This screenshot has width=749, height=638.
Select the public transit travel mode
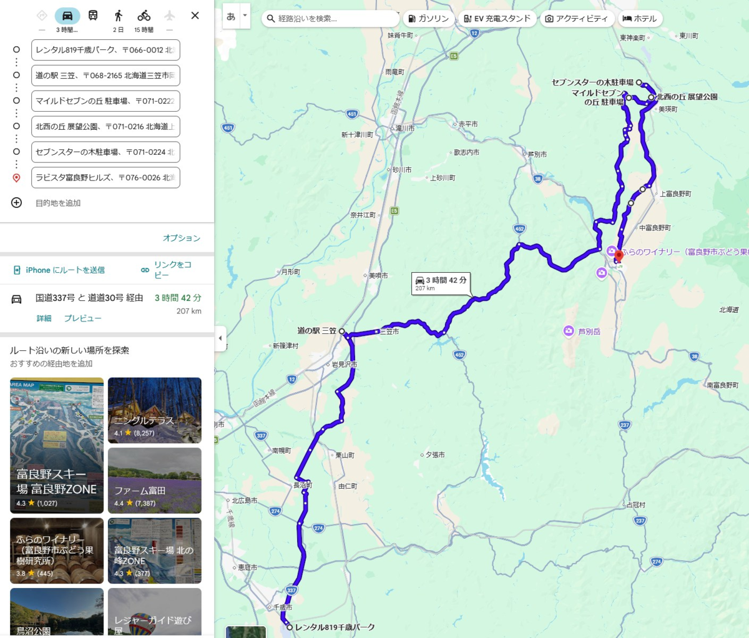pyautogui.click(x=92, y=16)
